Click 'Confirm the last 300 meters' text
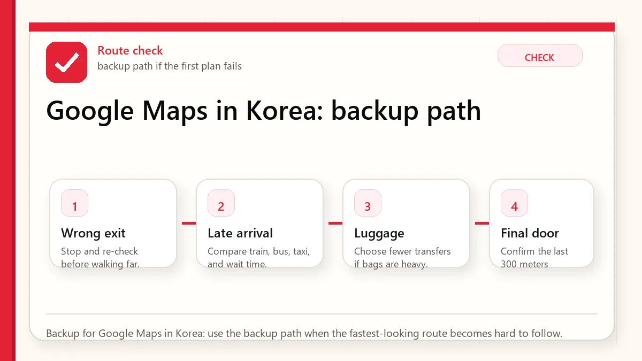This screenshot has height=361, width=642. (534, 257)
